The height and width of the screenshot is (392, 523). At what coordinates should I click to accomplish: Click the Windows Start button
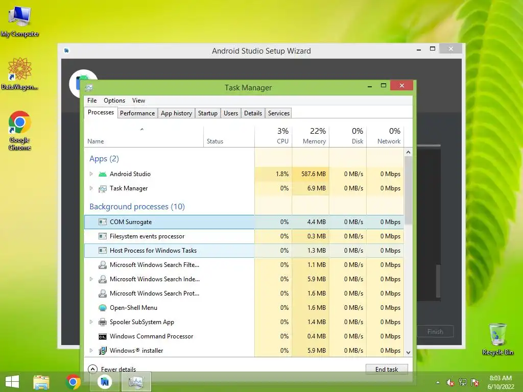12,382
